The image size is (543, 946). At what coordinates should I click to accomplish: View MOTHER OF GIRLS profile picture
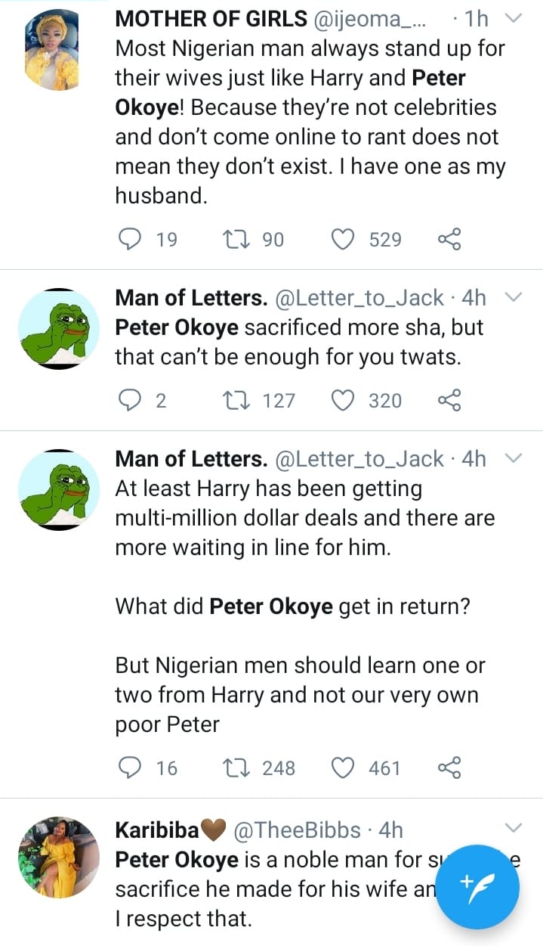pyautogui.click(x=58, y=51)
